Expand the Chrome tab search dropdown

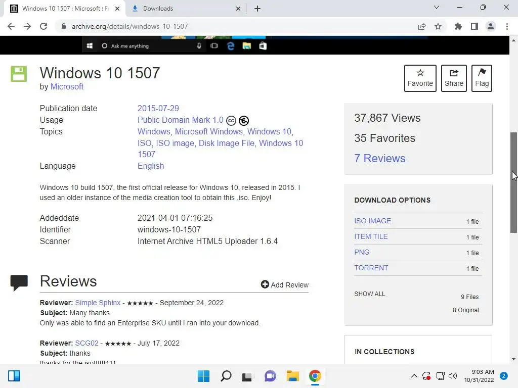[x=437, y=7]
